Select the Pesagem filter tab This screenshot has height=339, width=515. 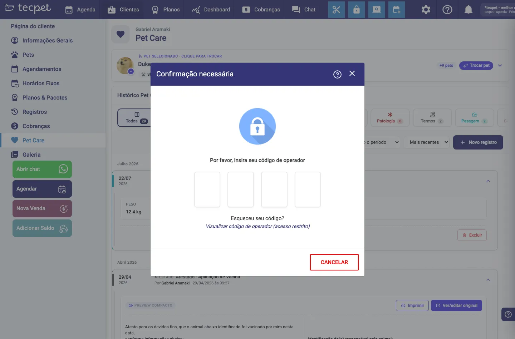(x=475, y=118)
